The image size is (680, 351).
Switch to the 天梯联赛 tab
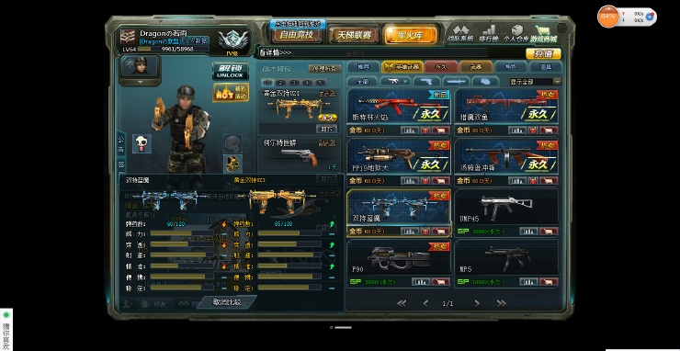coord(355,36)
